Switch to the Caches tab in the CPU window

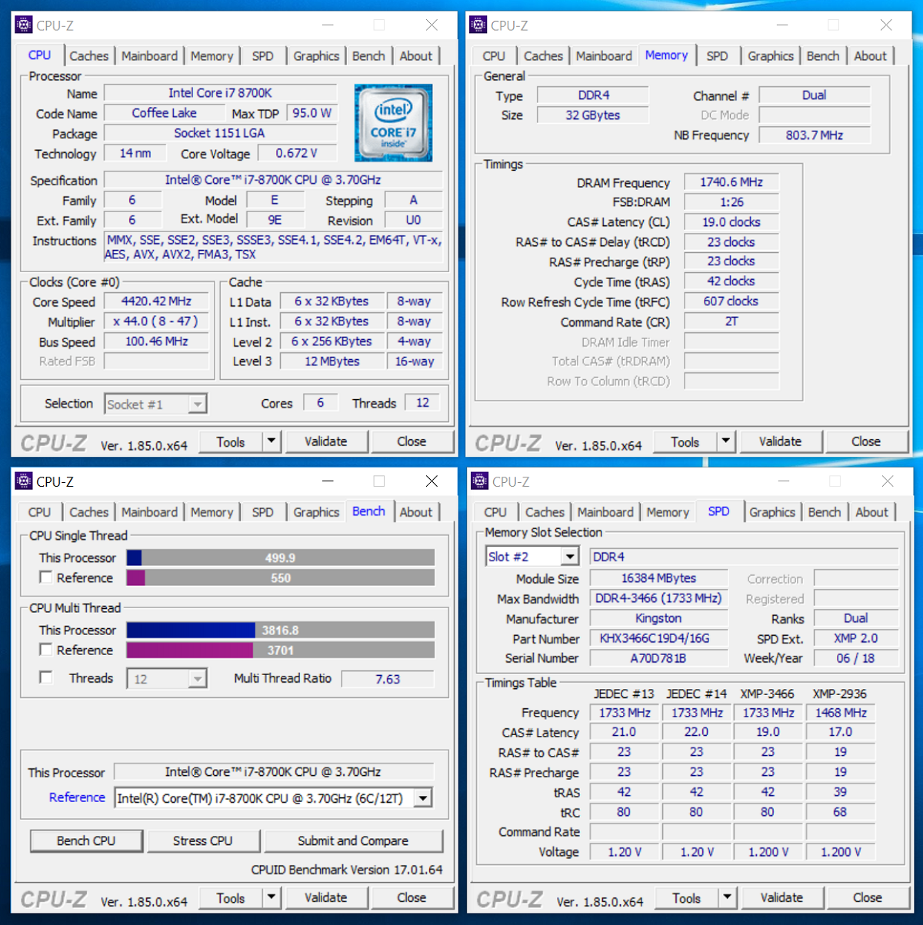click(x=89, y=56)
